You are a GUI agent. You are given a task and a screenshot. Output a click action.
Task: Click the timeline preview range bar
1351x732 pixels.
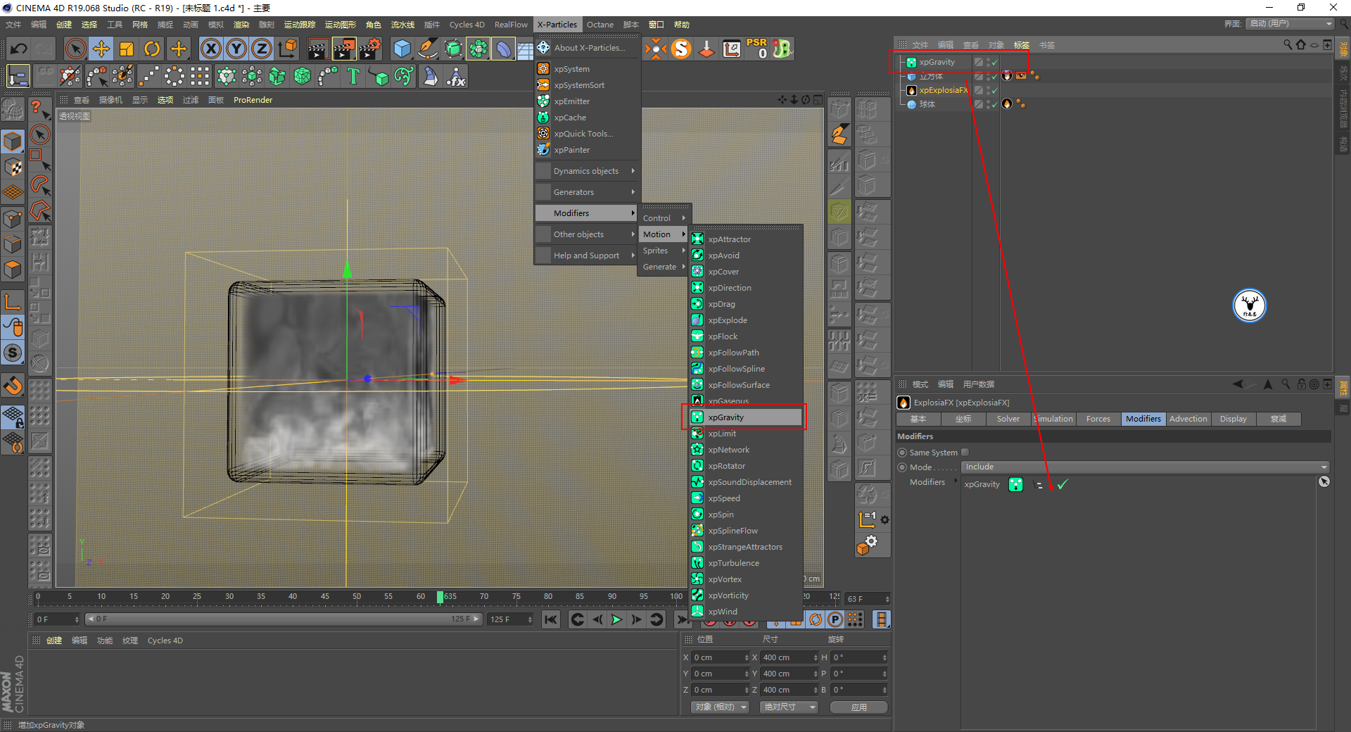[283, 619]
